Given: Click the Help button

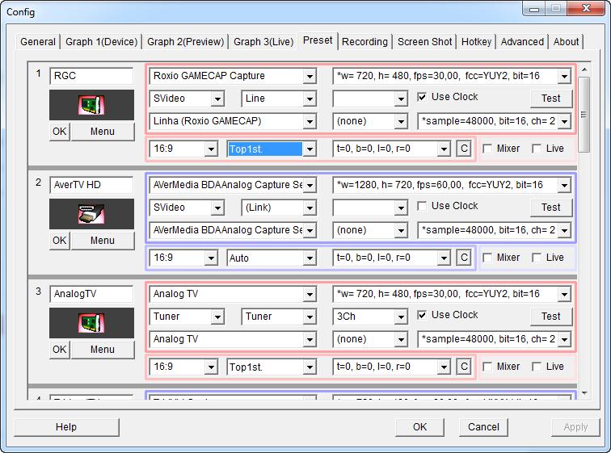Looking at the screenshot, I should click(x=66, y=427).
